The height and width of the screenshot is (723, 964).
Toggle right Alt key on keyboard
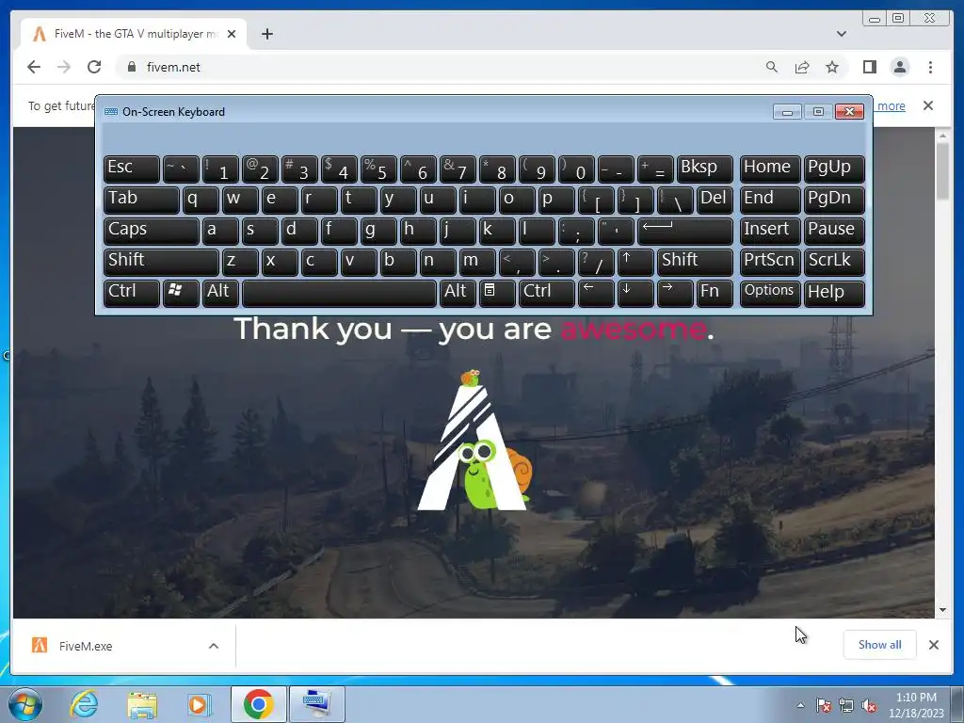click(458, 293)
